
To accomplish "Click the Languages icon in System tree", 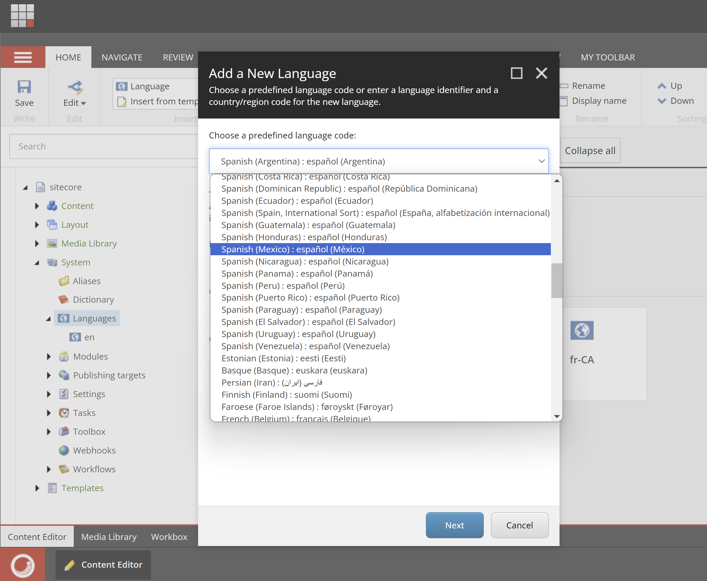I will coord(63,318).
